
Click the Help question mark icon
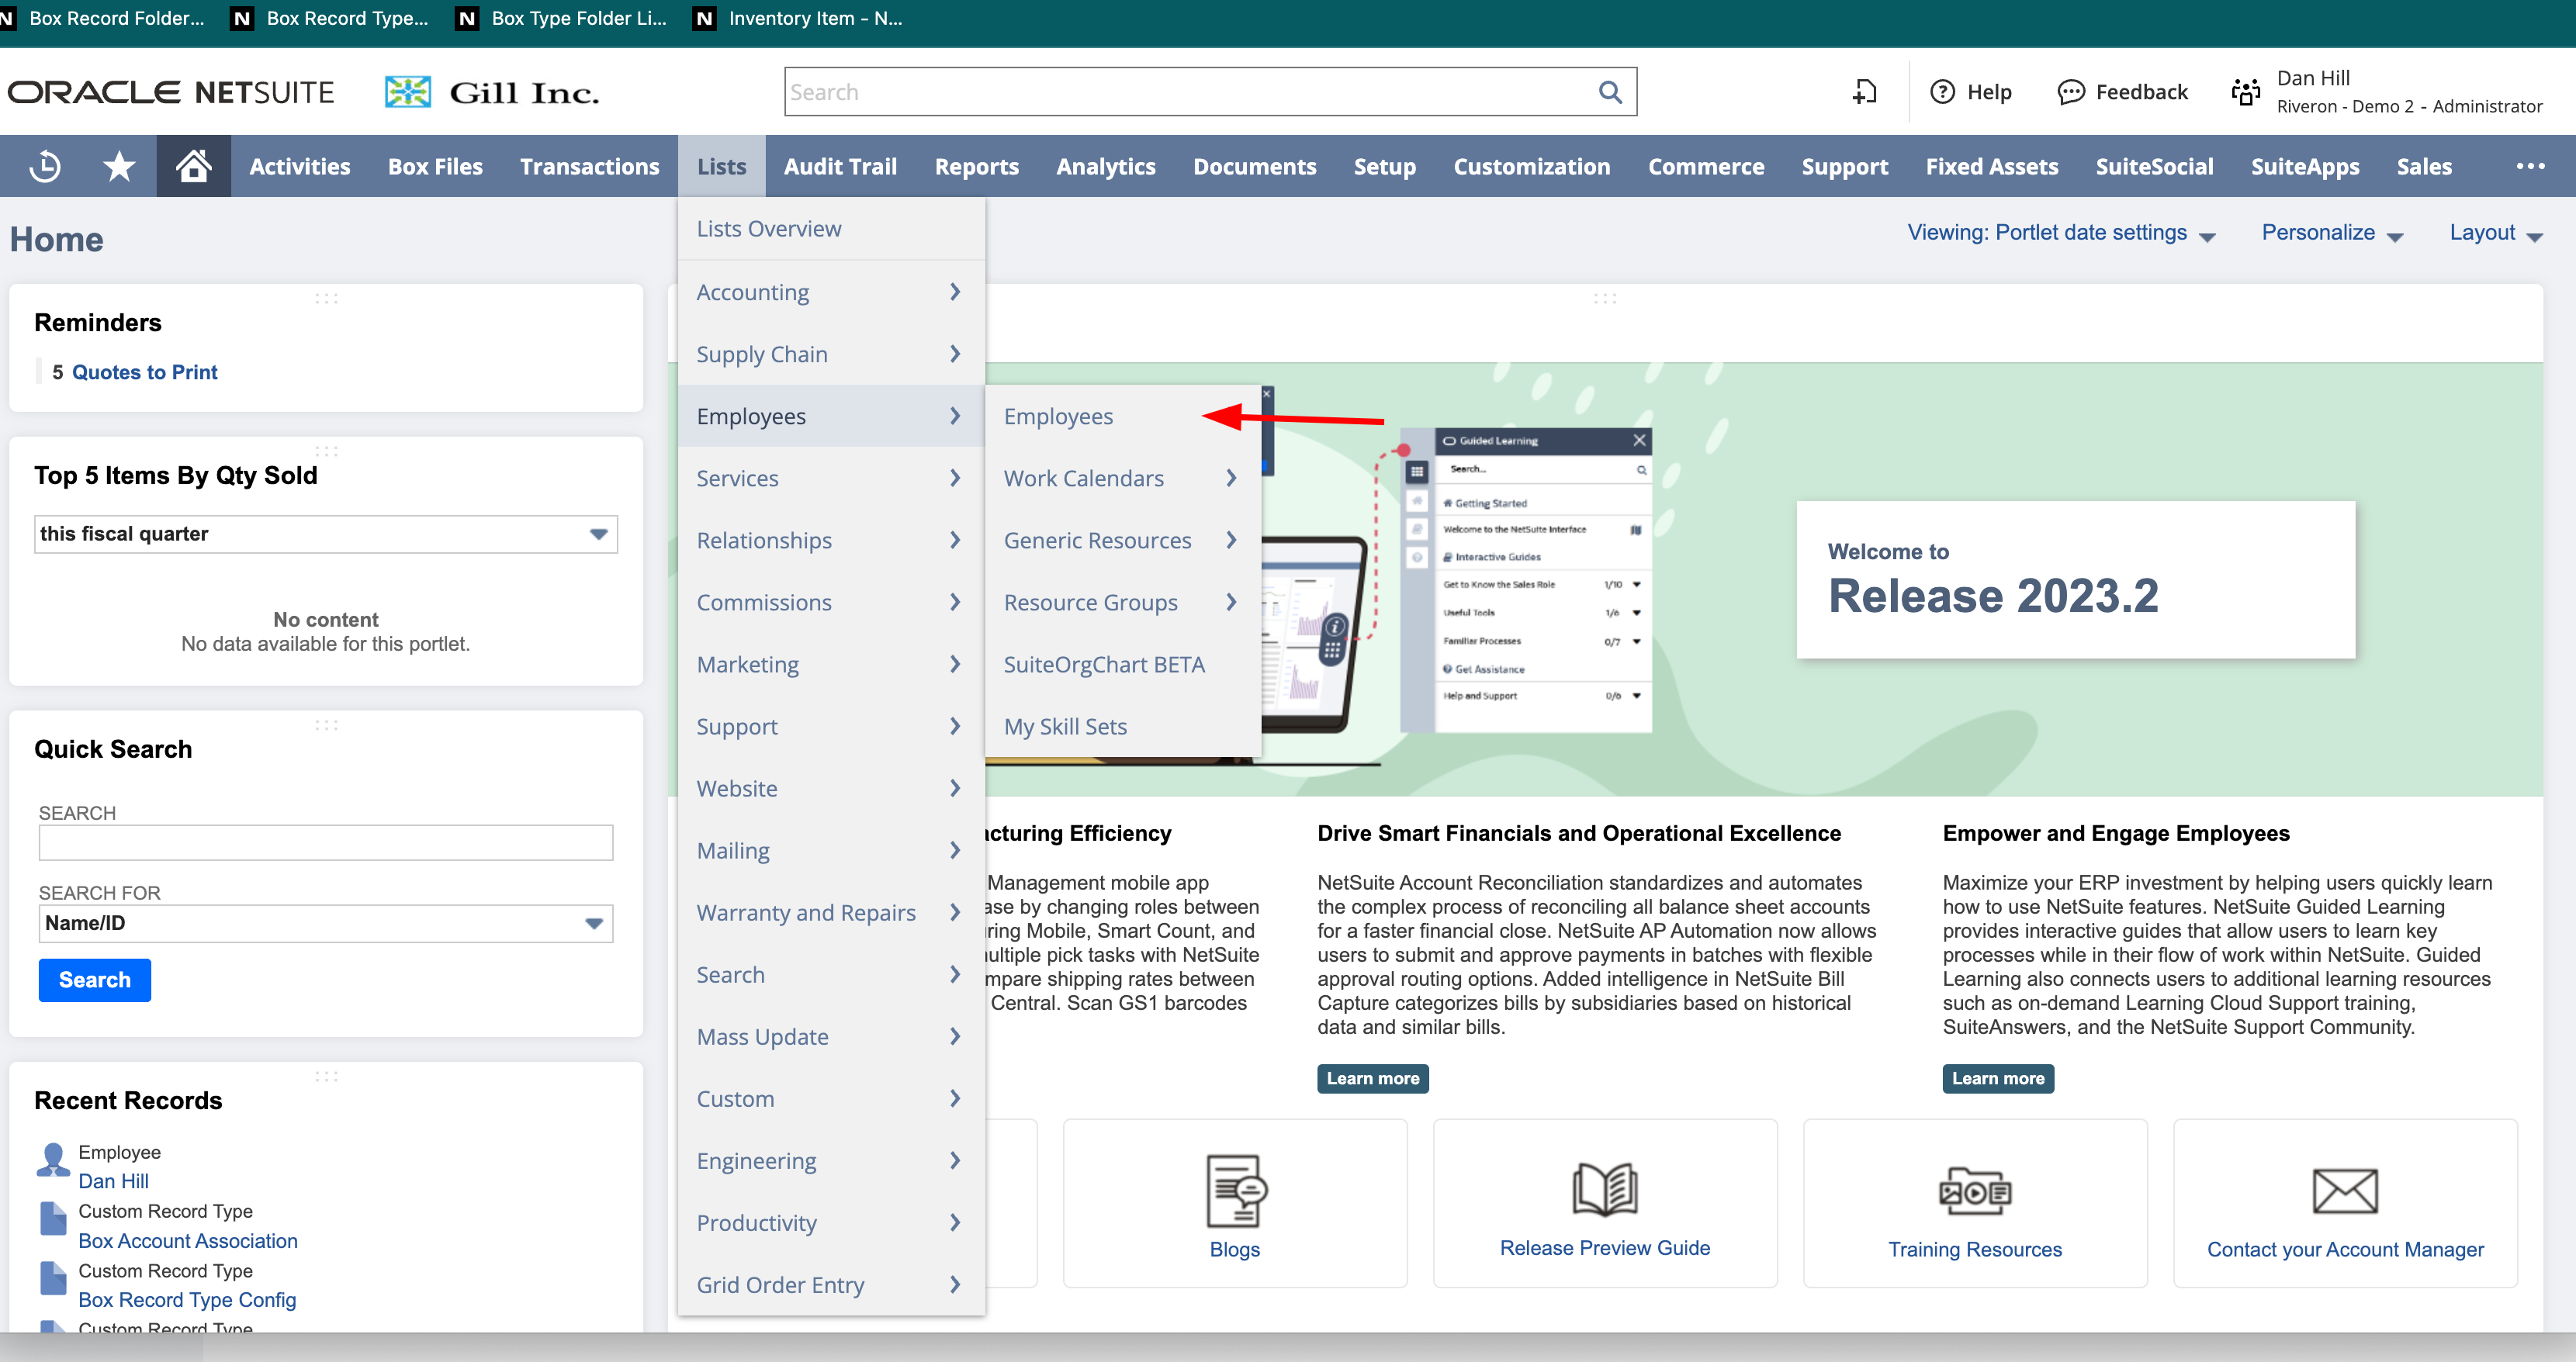click(x=1942, y=92)
